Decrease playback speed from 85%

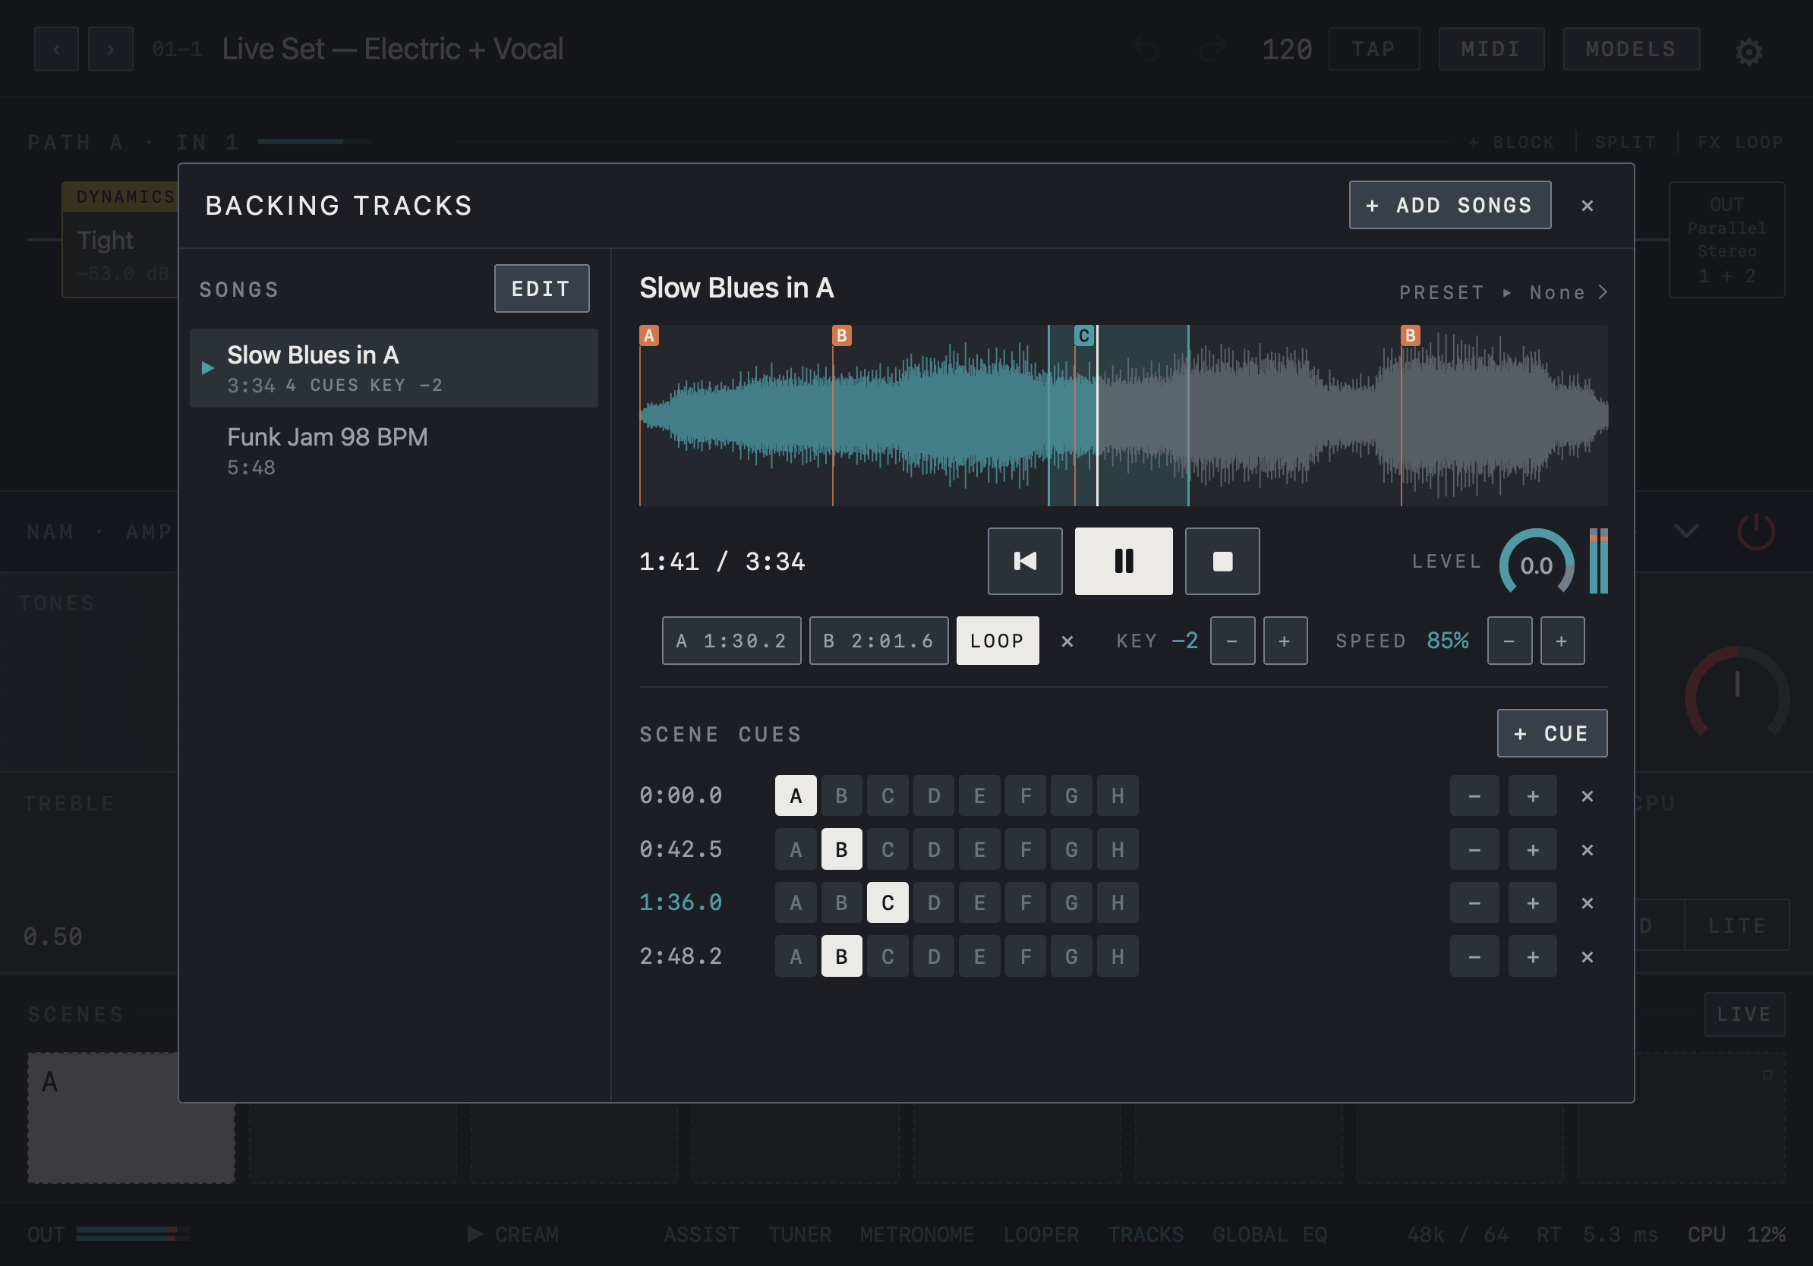[1509, 641]
